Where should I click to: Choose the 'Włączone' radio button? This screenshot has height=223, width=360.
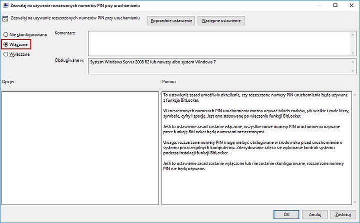[6, 44]
